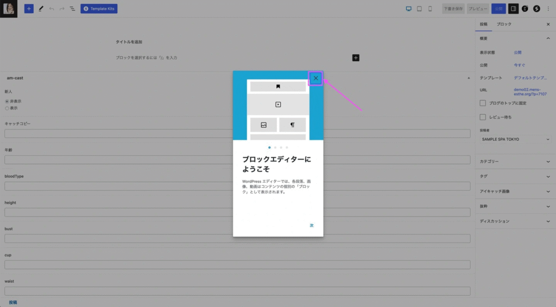Close the block editor welcome dialog
Screen dimensions: 556x307
point(315,79)
